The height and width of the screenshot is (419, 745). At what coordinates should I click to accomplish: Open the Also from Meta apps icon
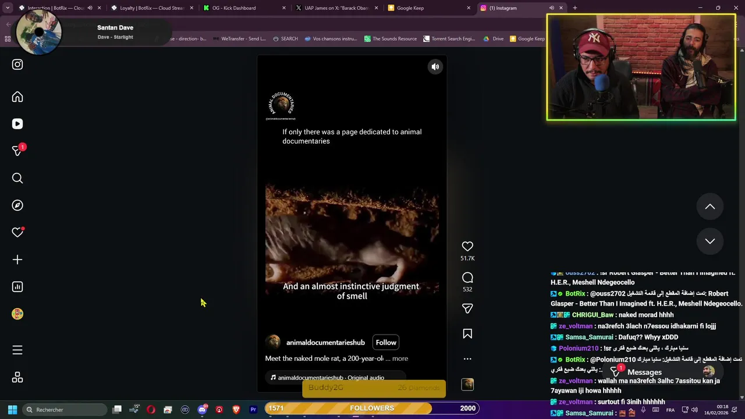click(17, 377)
